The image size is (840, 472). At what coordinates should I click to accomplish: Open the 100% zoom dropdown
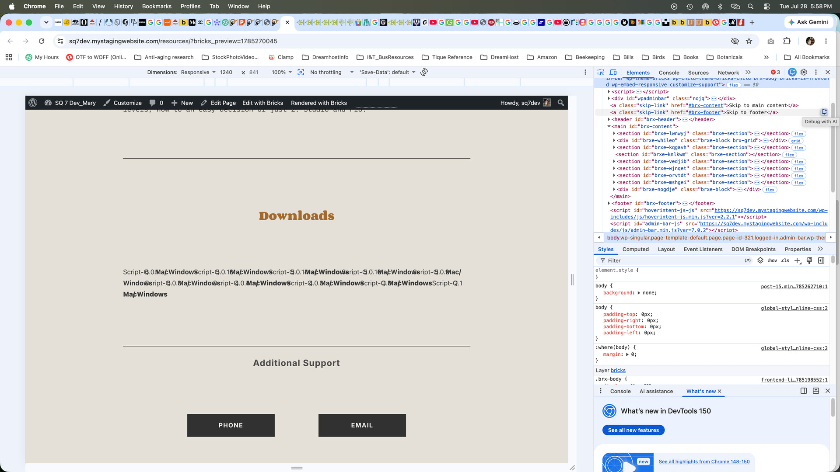tap(282, 72)
